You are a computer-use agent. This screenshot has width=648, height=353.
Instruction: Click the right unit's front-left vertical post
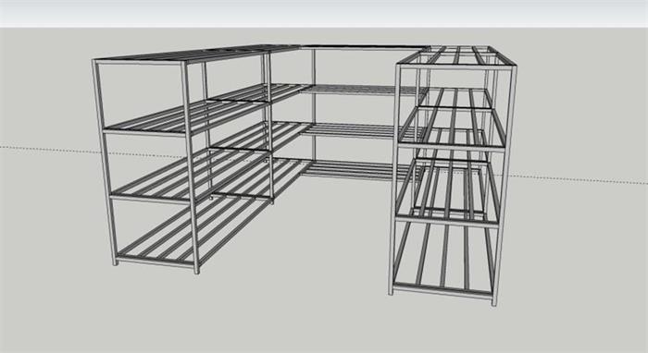pyautogui.click(x=394, y=179)
